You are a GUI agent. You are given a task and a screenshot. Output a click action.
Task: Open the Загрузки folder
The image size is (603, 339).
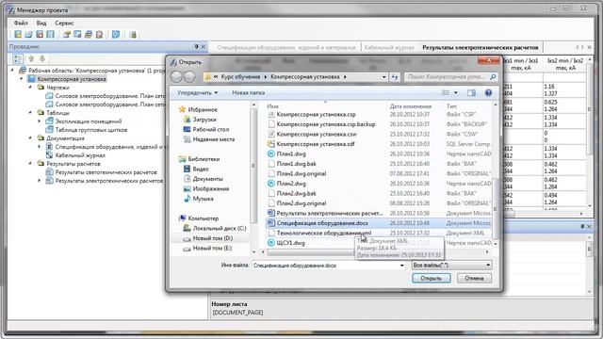click(x=204, y=120)
